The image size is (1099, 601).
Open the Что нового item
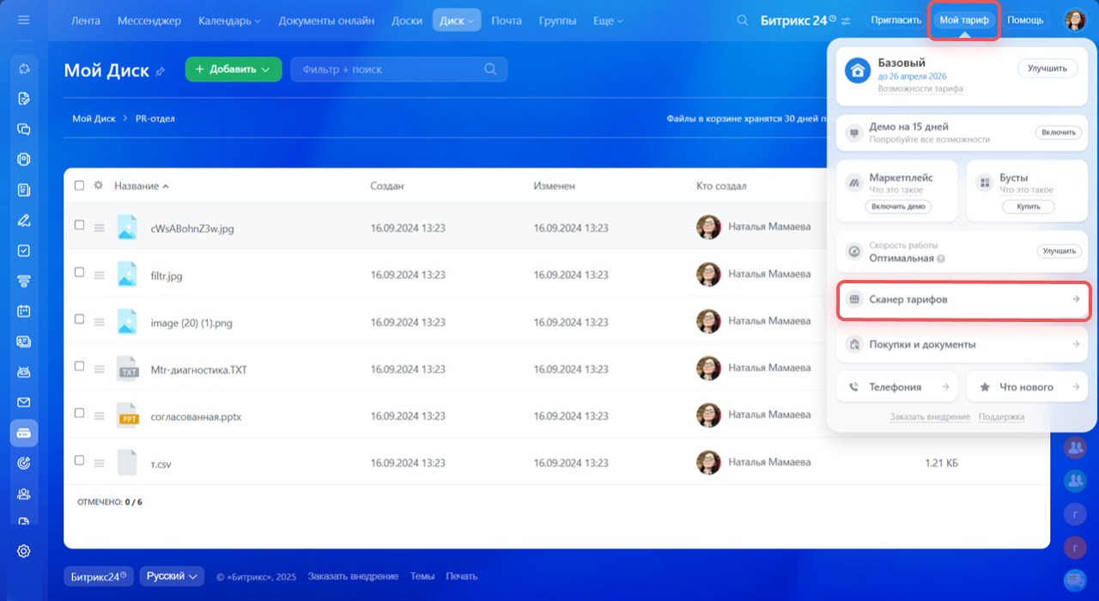[x=1028, y=387]
